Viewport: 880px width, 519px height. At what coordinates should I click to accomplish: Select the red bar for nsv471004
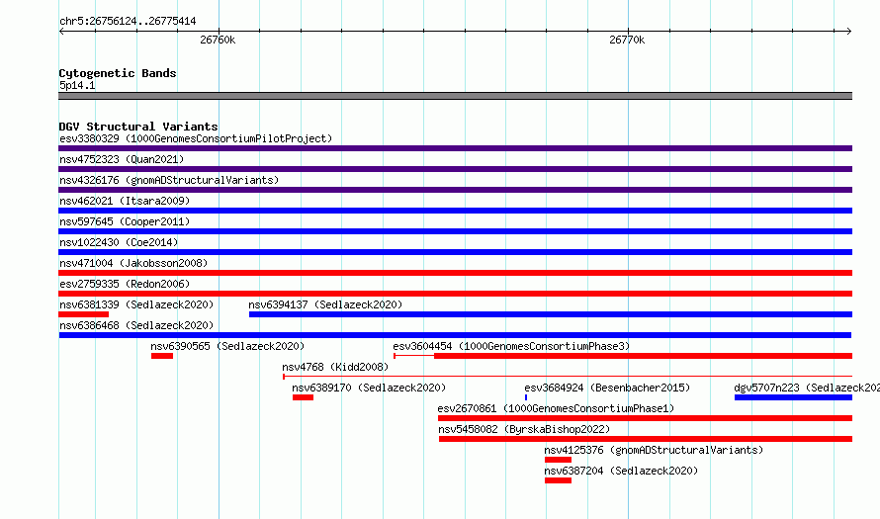455,273
